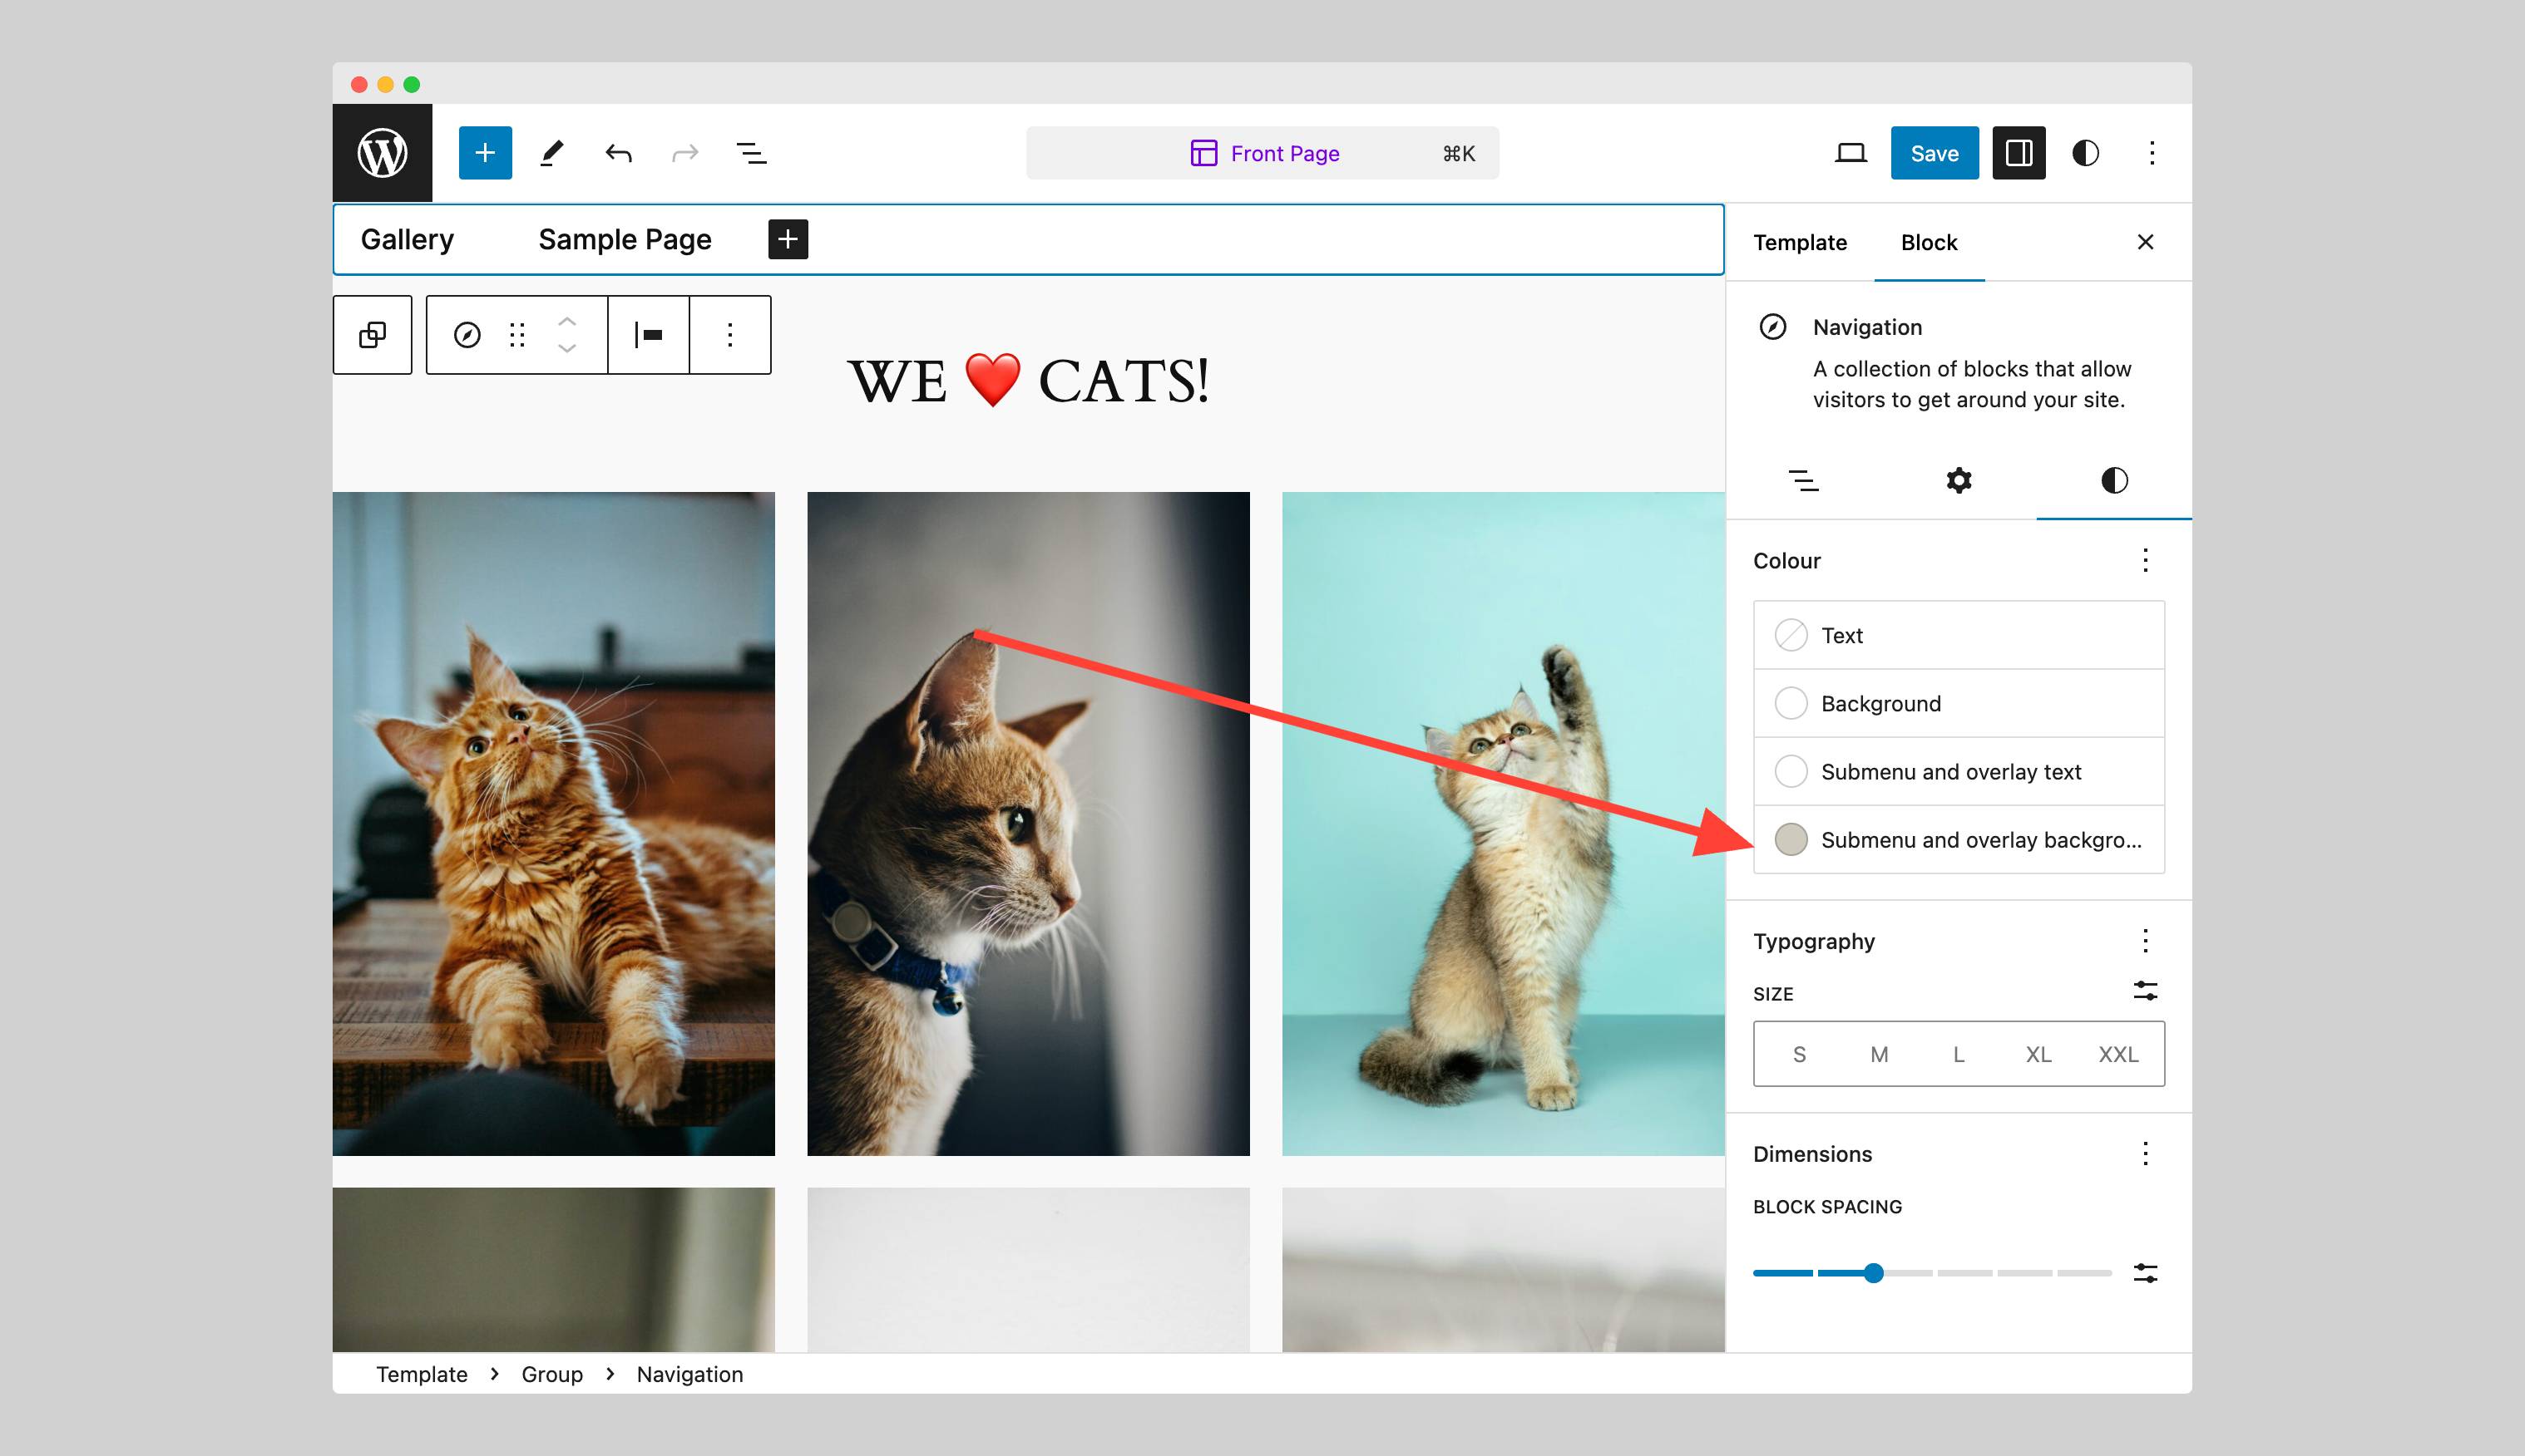Screen dimensions: 2525x1456
Task: Switch preview device with laptop icon
Action: point(1851,153)
